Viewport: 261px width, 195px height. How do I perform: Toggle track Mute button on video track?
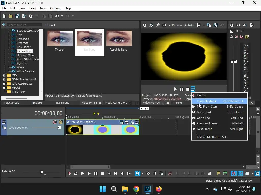pos(55,122)
